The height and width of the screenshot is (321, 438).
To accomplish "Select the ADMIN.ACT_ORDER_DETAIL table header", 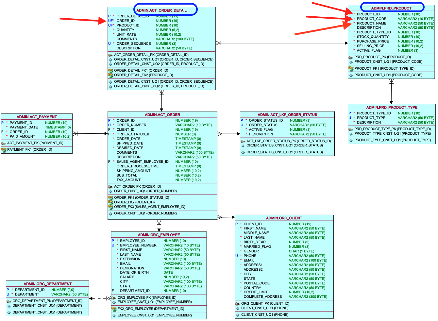I will [x=161, y=10].
